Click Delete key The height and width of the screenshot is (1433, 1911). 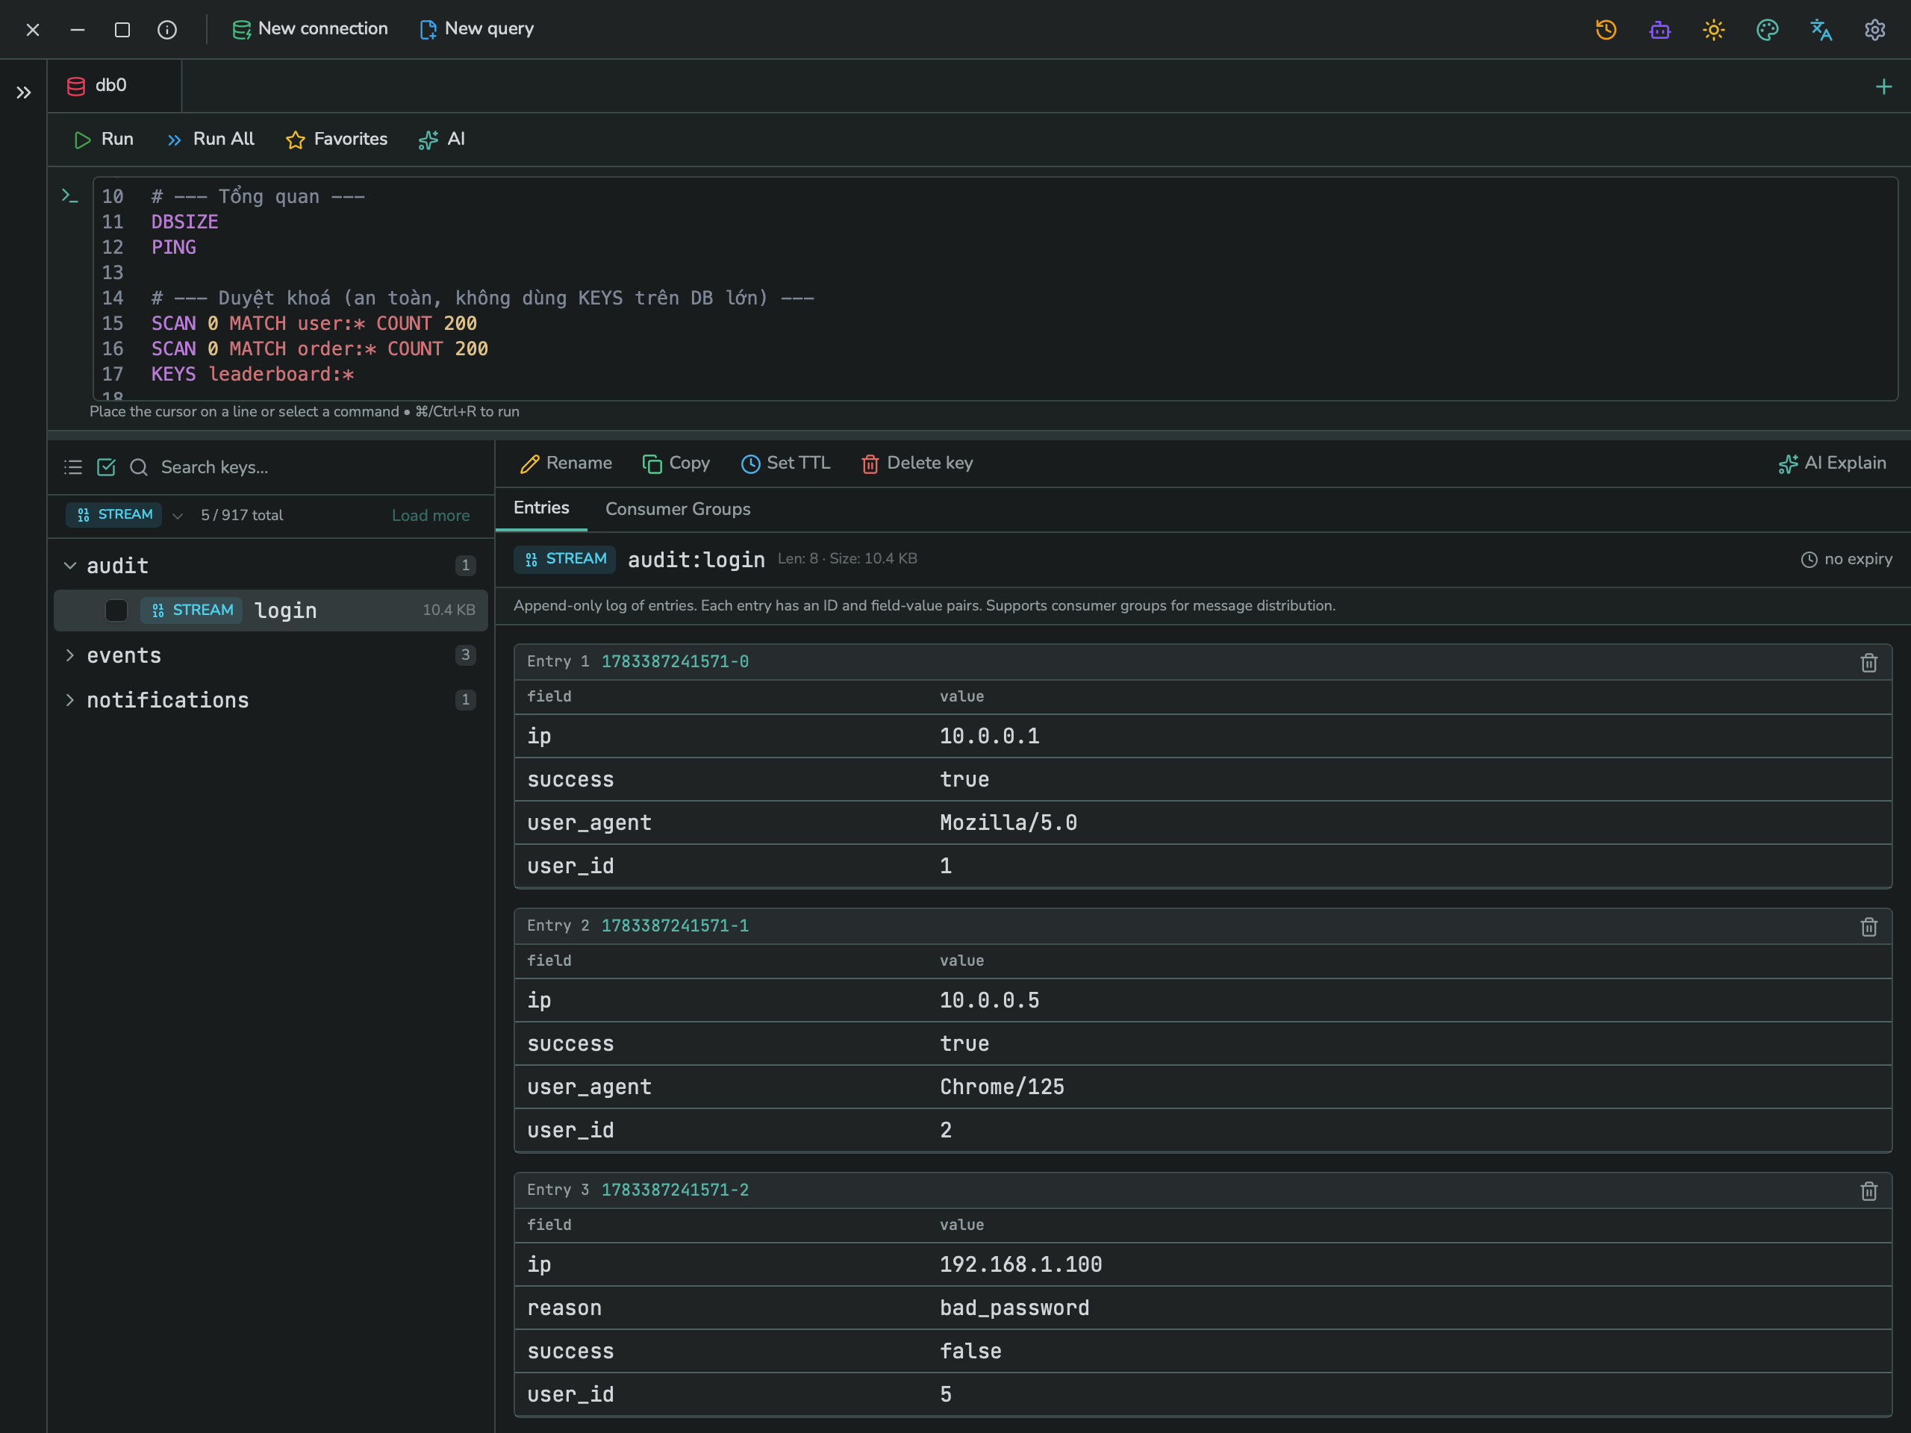pyautogui.click(x=917, y=463)
